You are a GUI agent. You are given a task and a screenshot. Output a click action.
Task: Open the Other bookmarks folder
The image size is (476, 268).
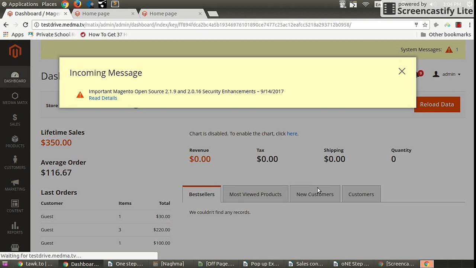pyautogui.click(x=446, y=35)
